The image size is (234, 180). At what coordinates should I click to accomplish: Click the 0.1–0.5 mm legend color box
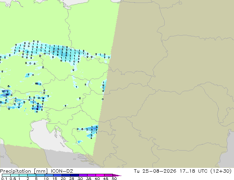coord(6,175)
